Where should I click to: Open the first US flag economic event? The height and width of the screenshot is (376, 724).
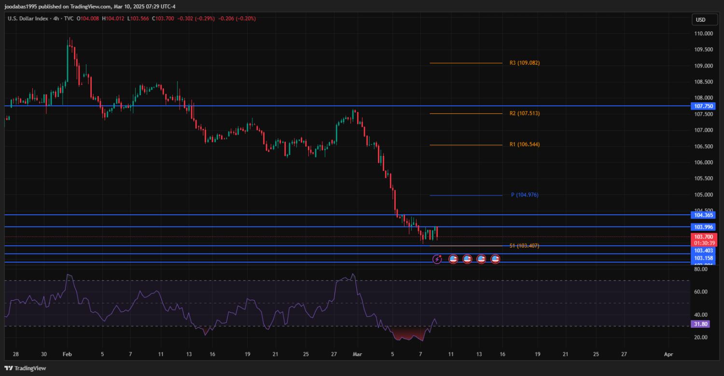(x=453, y=259)
